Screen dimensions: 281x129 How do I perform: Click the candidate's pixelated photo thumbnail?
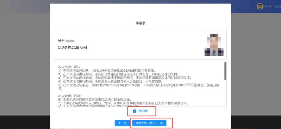point(214,44)
